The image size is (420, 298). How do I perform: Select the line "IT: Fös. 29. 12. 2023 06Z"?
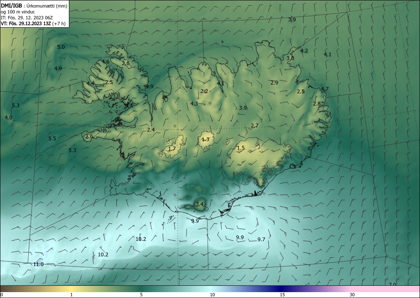(27, 18)
